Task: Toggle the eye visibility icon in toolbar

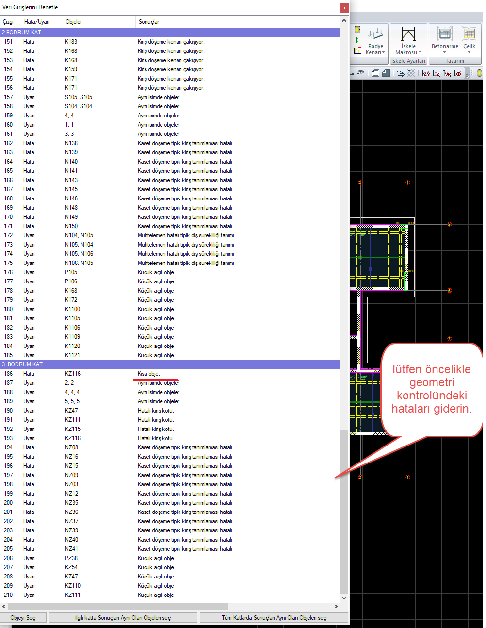Action: pos(360,73)
